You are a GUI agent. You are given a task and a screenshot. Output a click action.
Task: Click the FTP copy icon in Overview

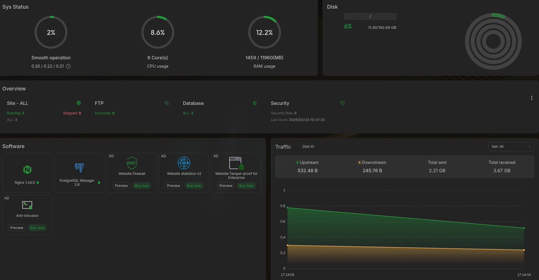pos(167,103)
